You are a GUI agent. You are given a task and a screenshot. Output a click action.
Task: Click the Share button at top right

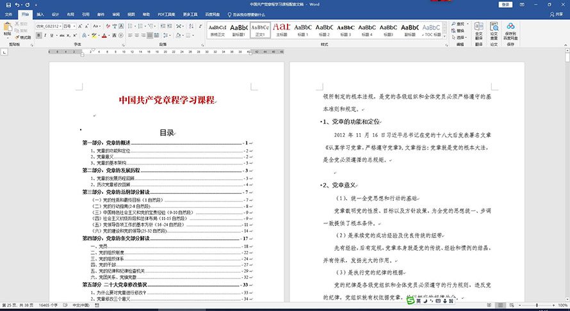(x=557, y=15)
